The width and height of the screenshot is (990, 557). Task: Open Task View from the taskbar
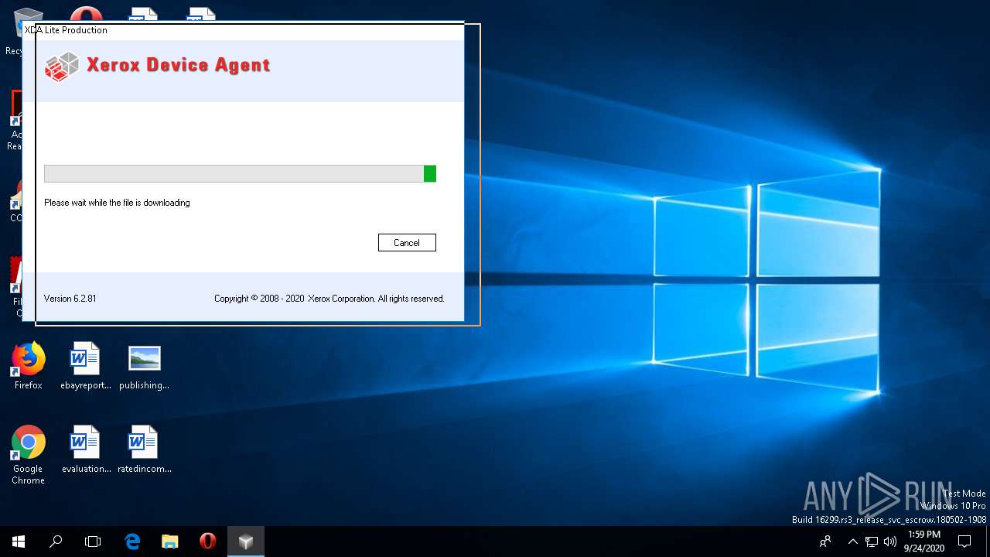[93, 542]
